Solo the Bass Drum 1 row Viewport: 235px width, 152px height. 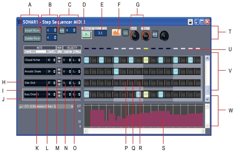pyautogui.click(x=59, y=96)
